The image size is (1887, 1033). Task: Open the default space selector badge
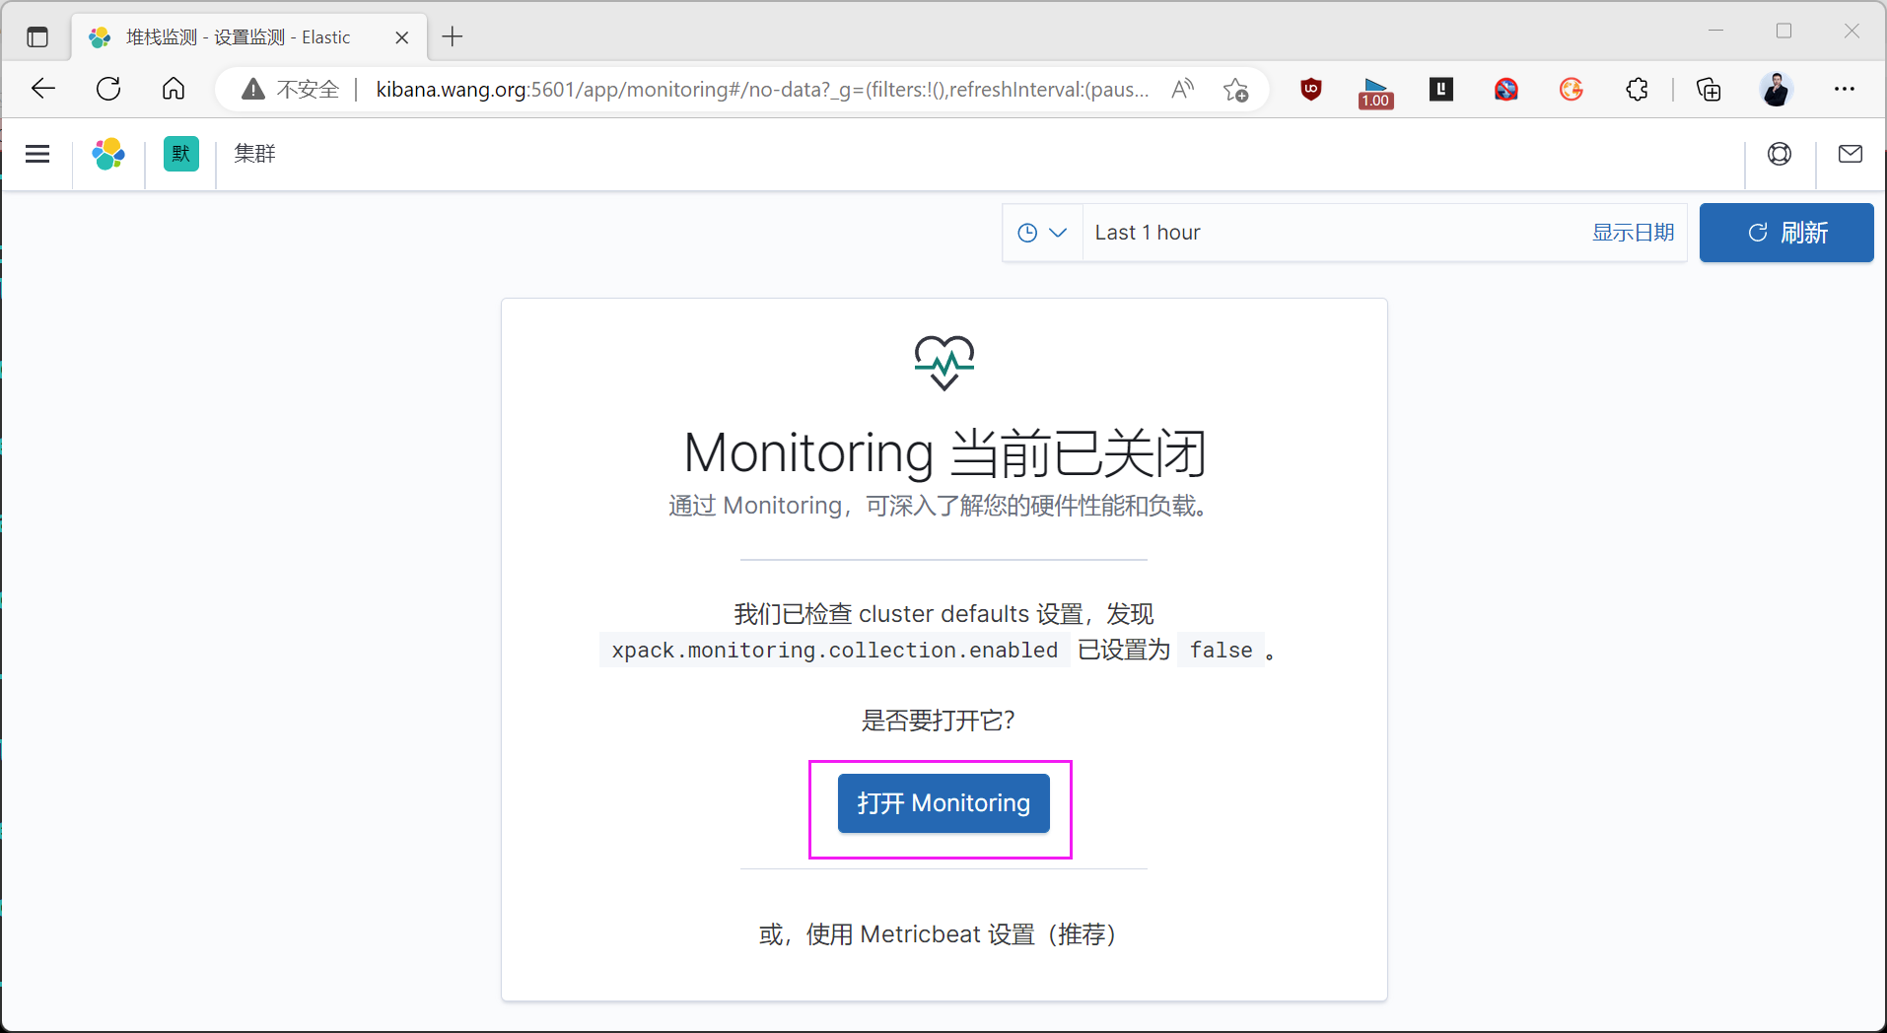click(x=181, y=154)
